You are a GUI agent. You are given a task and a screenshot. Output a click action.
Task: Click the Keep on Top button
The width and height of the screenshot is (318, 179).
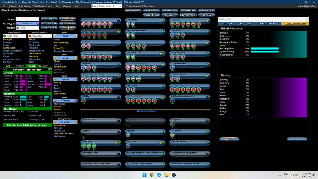229,139
